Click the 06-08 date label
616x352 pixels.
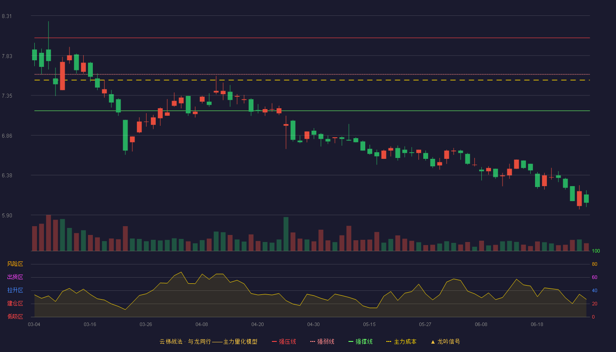click(x=481, y=324)
